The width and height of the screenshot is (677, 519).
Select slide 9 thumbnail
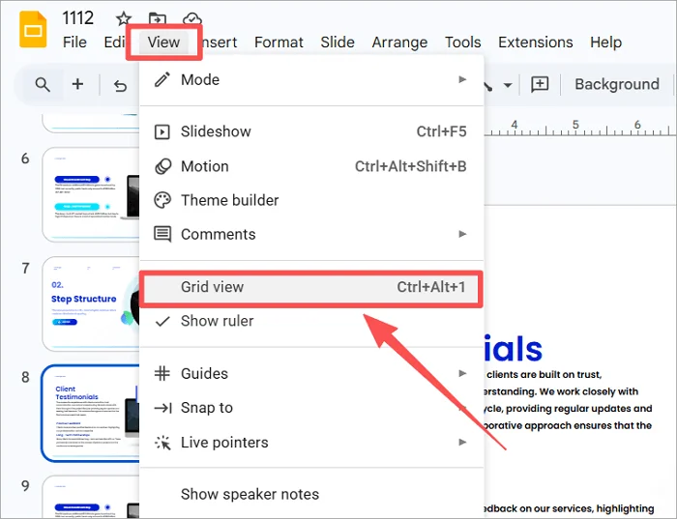click(91, 497)
